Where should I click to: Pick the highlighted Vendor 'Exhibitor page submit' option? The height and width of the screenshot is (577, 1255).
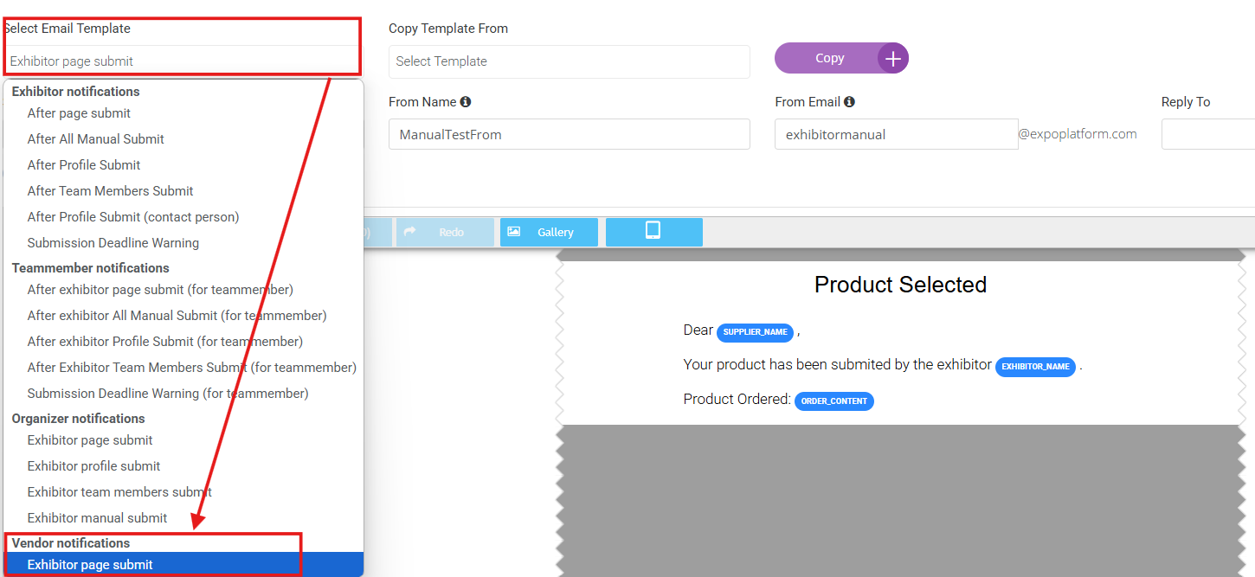pos(90,565)
